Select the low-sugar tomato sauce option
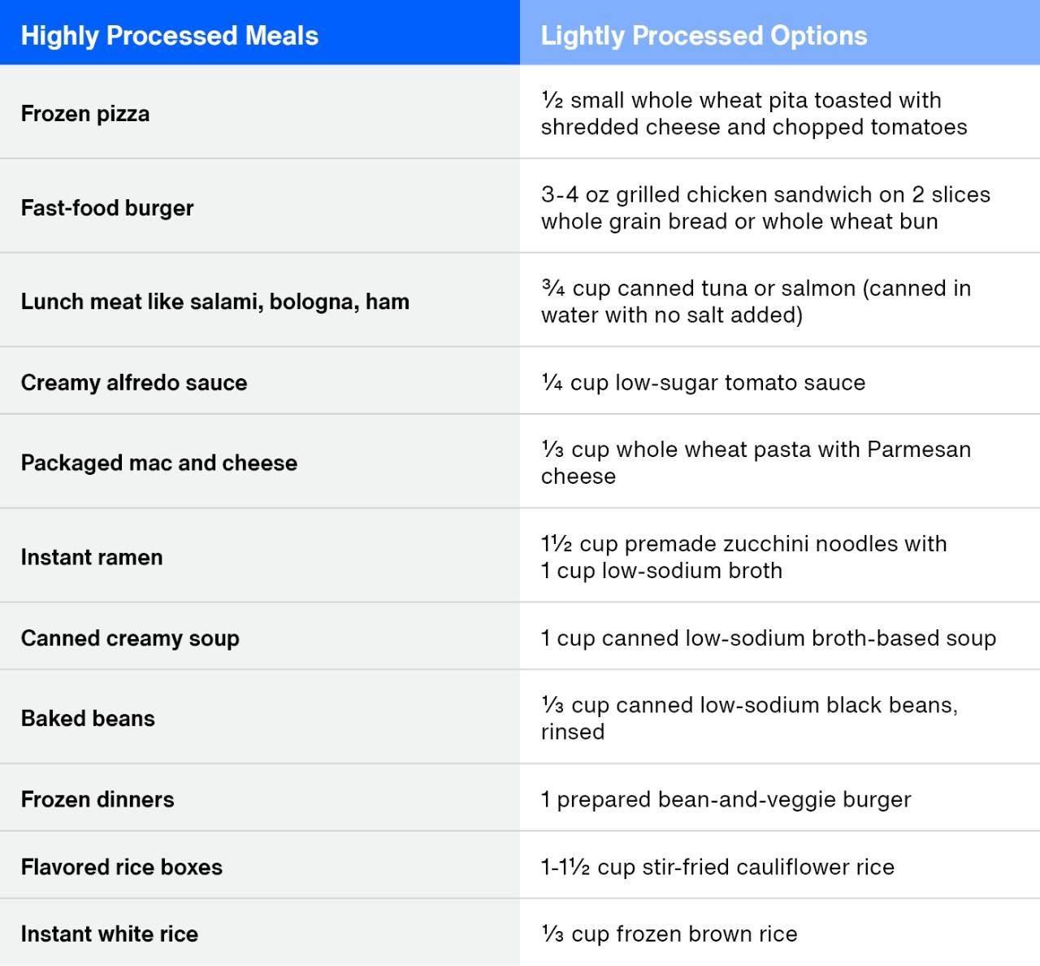Image resolution: width=1040 pixels, height=966 pixels. tap(704, 383)
